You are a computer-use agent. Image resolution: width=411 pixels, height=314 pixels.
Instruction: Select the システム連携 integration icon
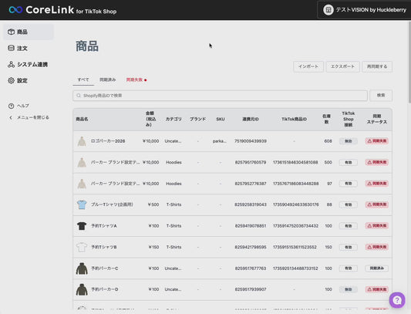click(x=11, y=64)
